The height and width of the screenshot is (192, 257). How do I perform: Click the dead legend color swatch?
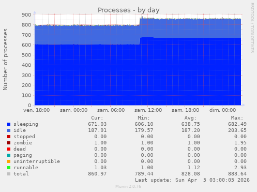pyautogui.click(x=9, y=149)
